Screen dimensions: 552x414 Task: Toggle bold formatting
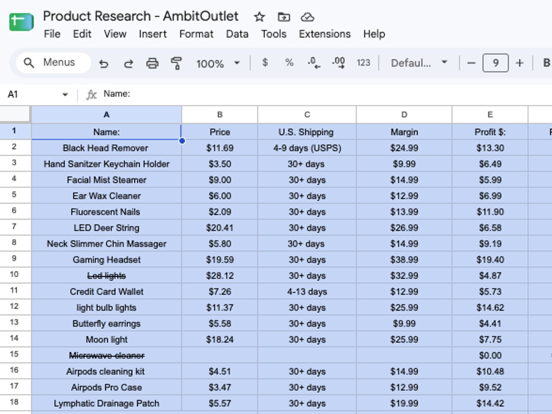tap(546, 63)
